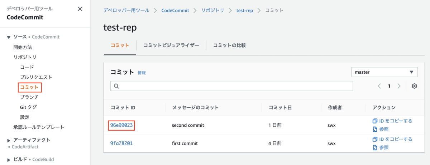Collapse the ソース CodeCommit section
The image size is (430, 165).
tap(9, 37)
